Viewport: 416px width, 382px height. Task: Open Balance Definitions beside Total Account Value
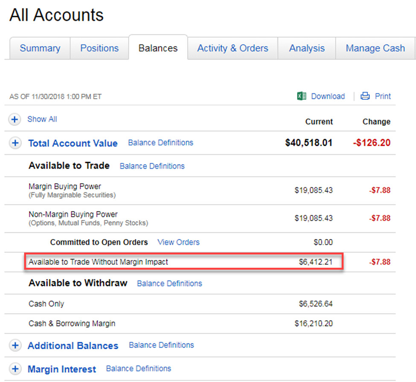160,143
